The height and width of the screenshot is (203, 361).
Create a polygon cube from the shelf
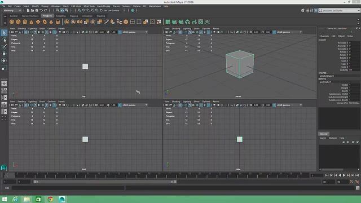18,22
